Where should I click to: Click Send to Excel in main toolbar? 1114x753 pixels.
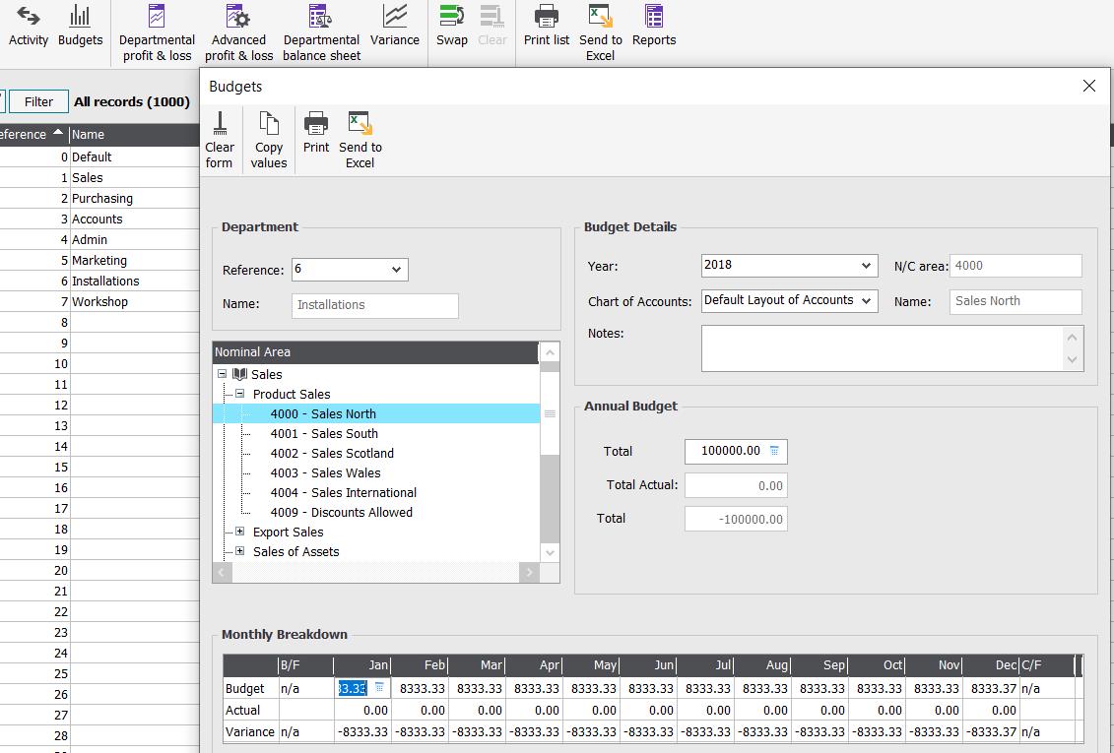(x=600, y=33)
